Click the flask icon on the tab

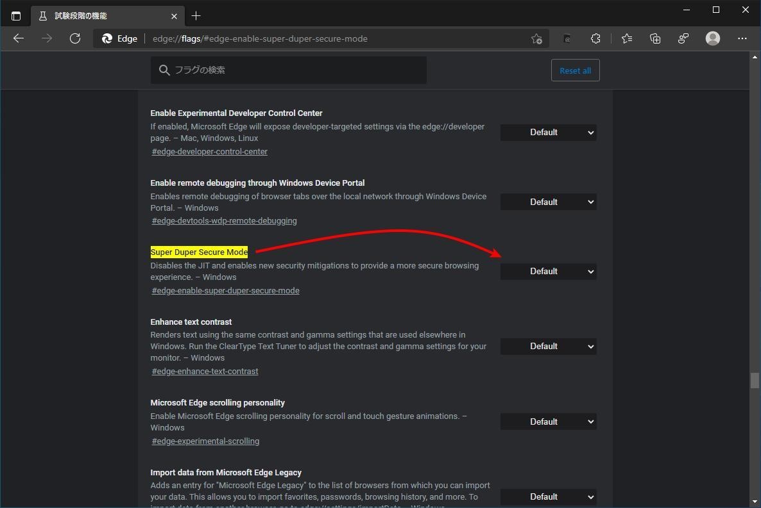43,16
